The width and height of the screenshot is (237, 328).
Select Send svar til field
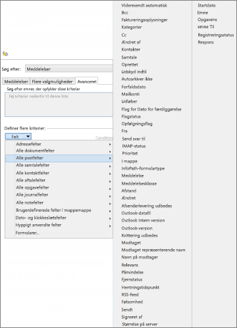[x=134, y=139]
